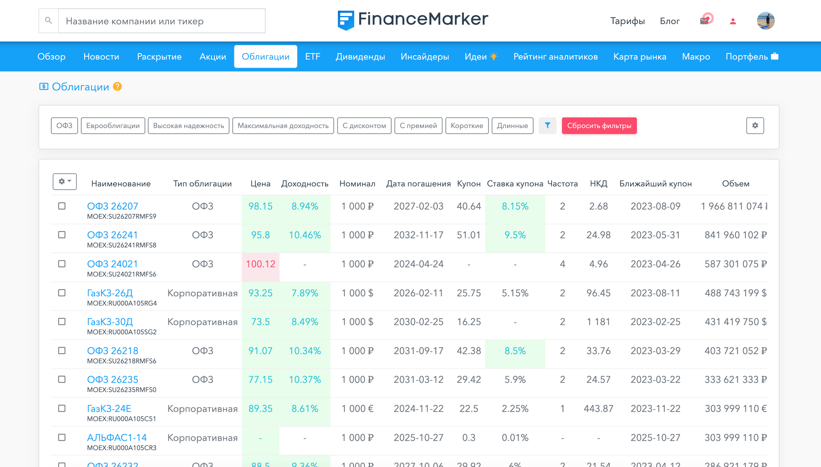
Task: Apply the ОФЗ quick filter
Action: click(64, 126)
